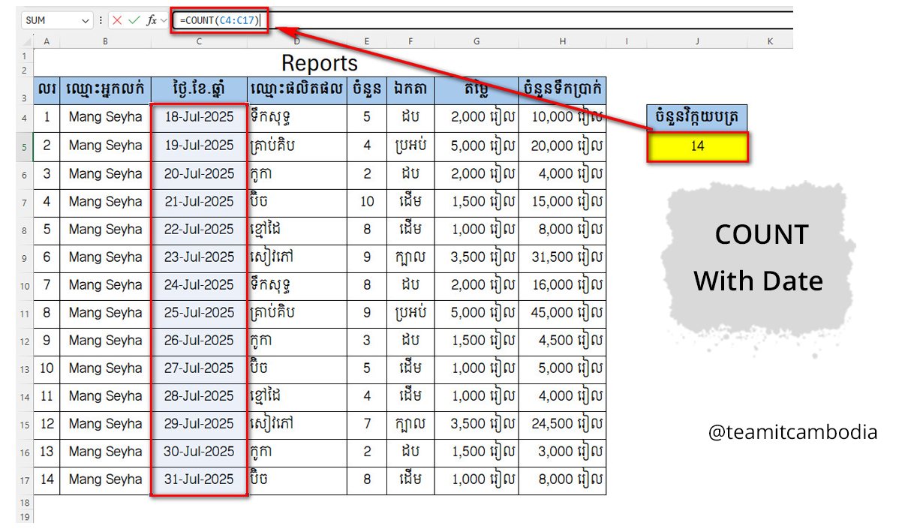Click the cell containing 45,000 amount
Viewport: 923px width, 529px height.
[562, 312]
